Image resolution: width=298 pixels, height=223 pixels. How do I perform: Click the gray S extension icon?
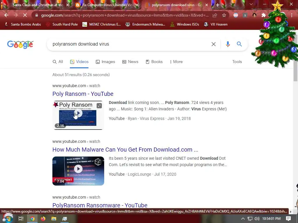(245, 15)
